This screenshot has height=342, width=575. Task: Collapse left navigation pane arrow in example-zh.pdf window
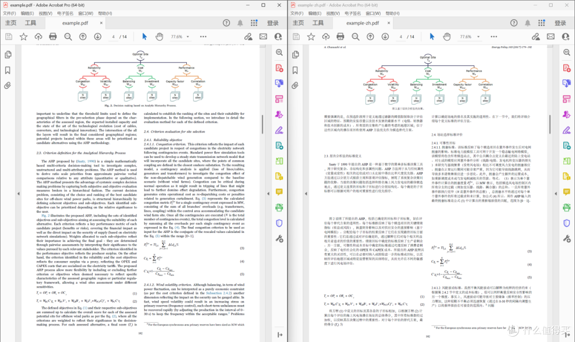(x=306, y=193)
